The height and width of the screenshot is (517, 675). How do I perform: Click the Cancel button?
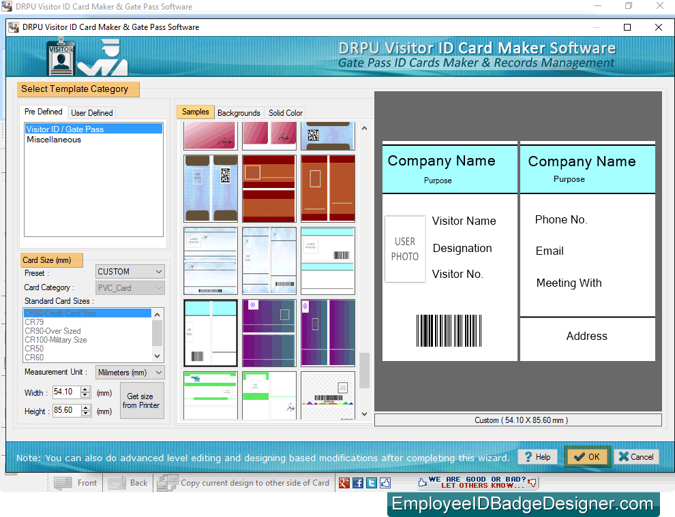click(636, 457)
